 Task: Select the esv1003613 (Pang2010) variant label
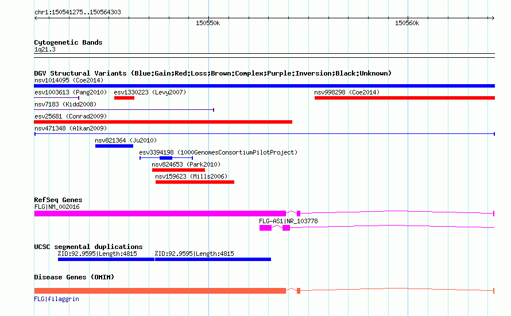71,92
